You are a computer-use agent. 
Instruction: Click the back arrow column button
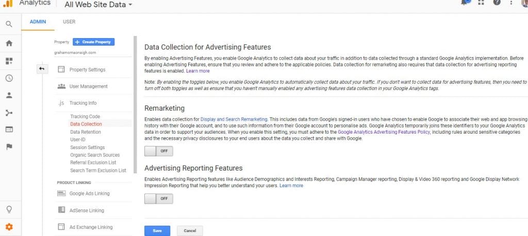click(42, 69)
